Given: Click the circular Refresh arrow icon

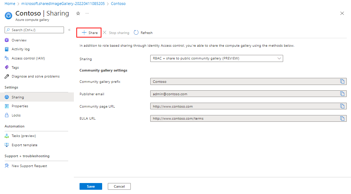Looking at the screenshot, I should 136,33.
